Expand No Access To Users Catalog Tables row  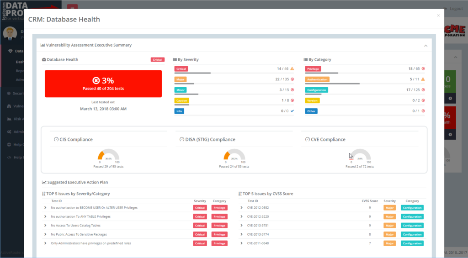click(x=45, y=226)
